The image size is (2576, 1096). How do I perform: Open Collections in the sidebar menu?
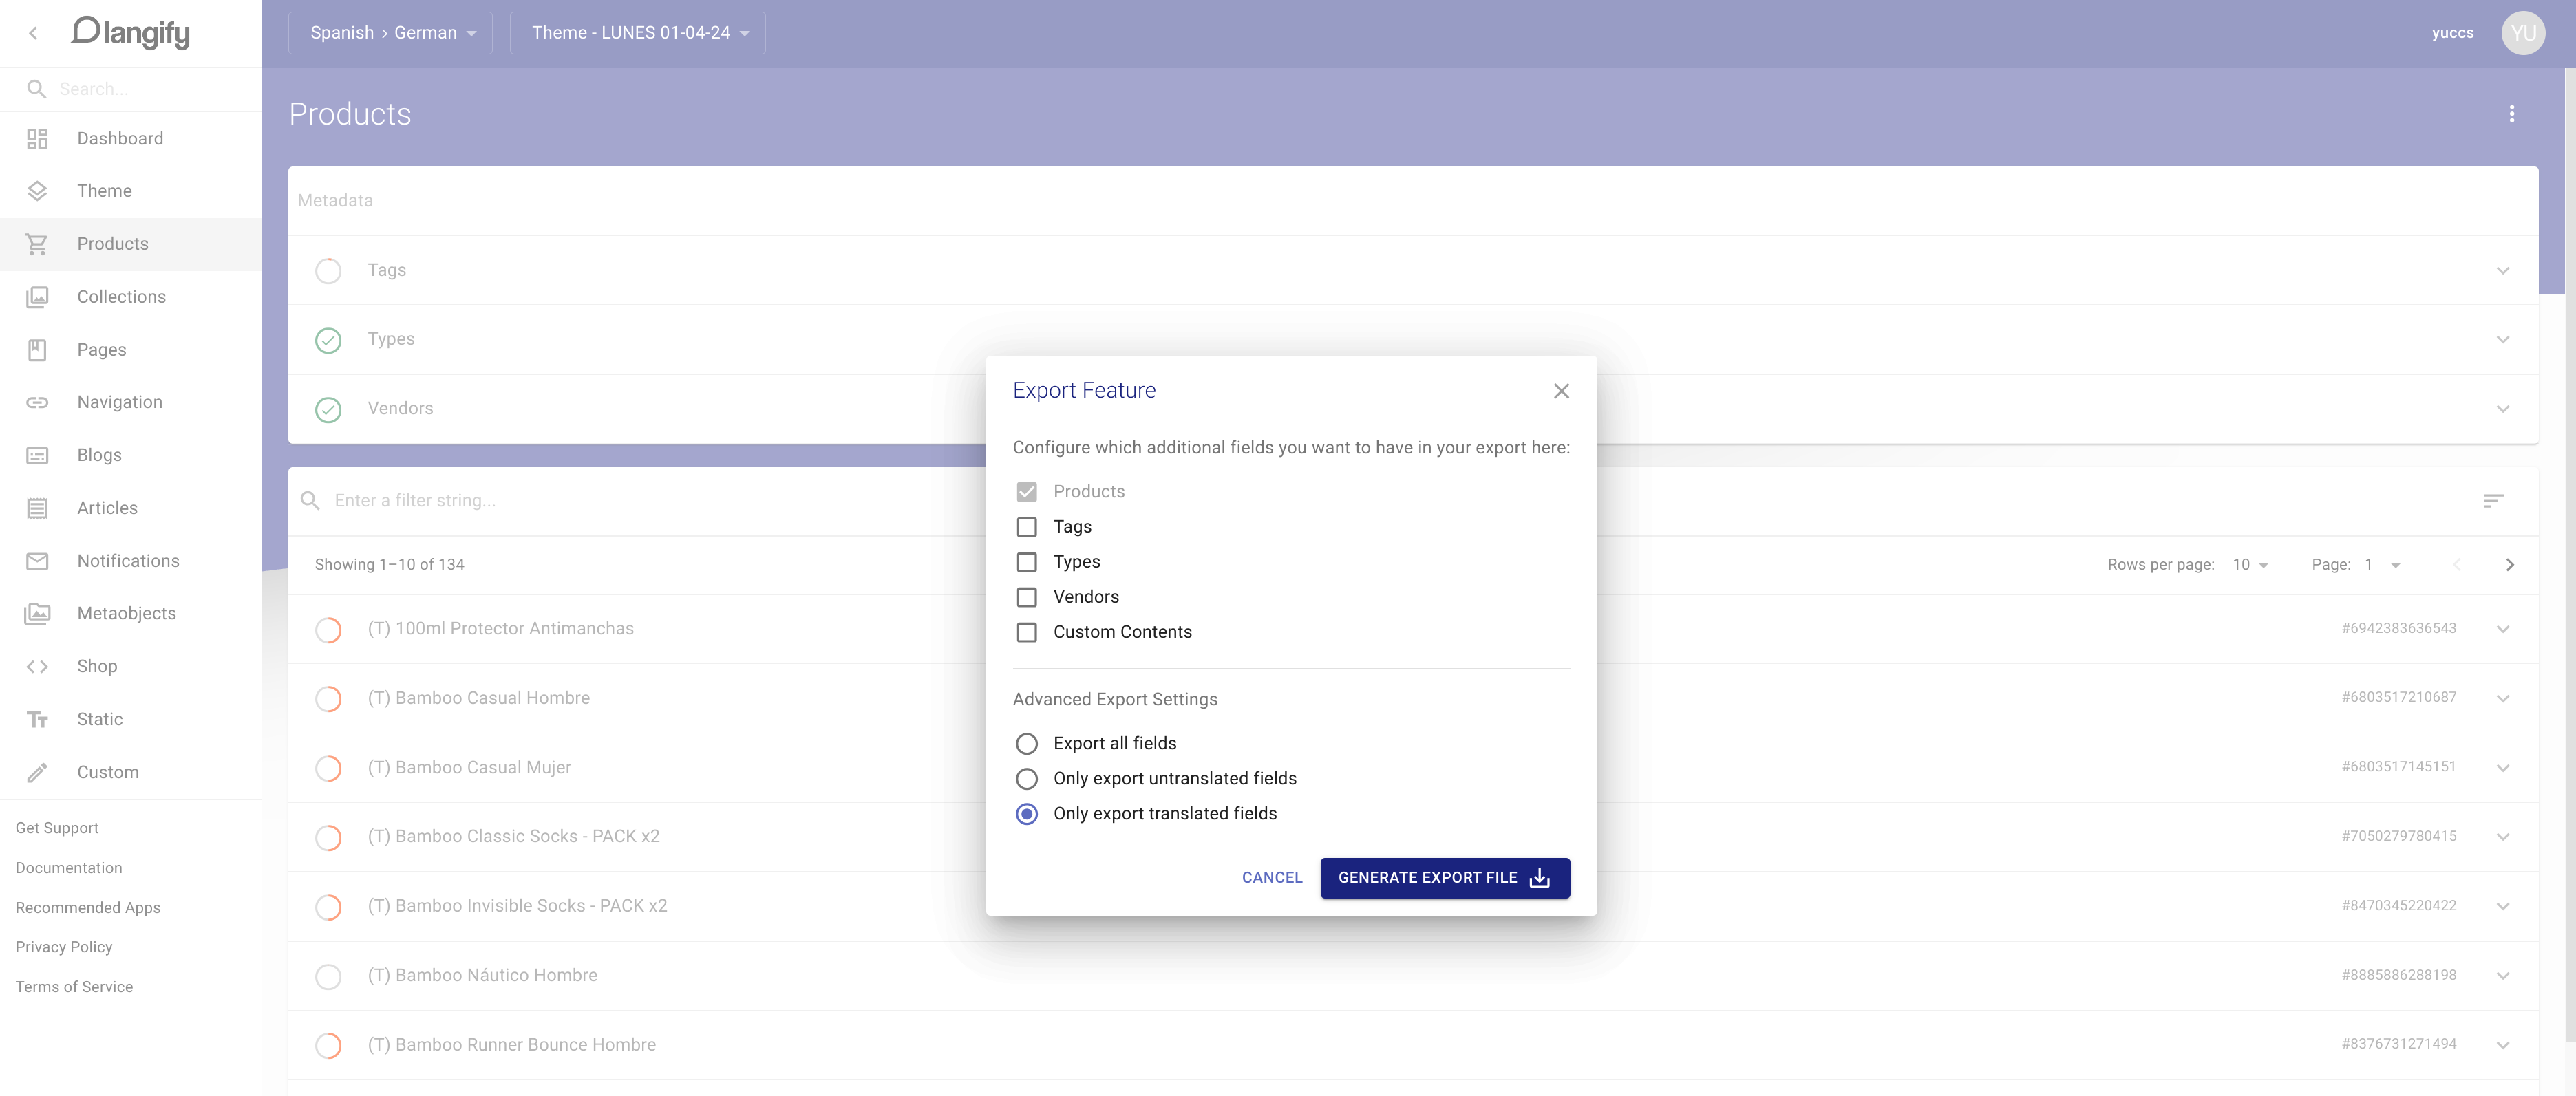pyautogui.click(x=121, y=297)
